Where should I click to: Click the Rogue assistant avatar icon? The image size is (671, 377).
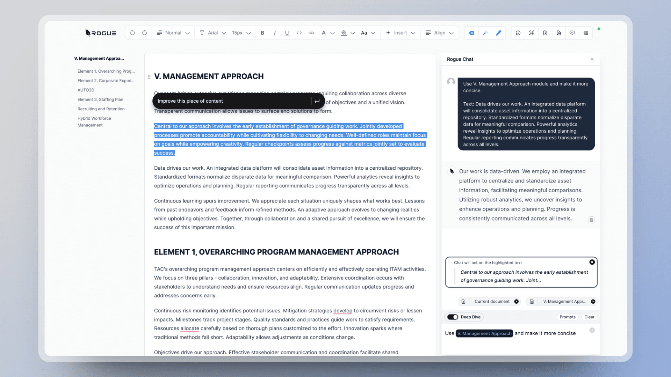coord(452,171)
